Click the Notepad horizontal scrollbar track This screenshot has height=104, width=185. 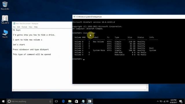79,90
